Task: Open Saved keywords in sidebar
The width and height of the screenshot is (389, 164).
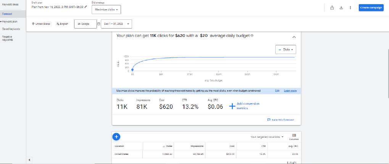Action: pos(11,29)
